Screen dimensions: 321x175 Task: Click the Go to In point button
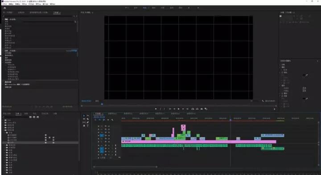(x=170, y=109)
